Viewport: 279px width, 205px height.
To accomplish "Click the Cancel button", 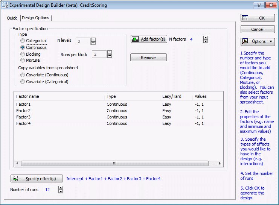I will pos(258,29).
